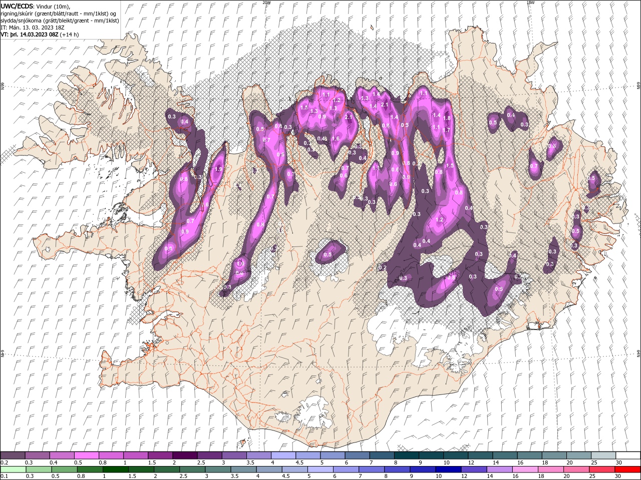Click the top-row dark purple swatch between 2 and 2.5

tap(185, 455)
